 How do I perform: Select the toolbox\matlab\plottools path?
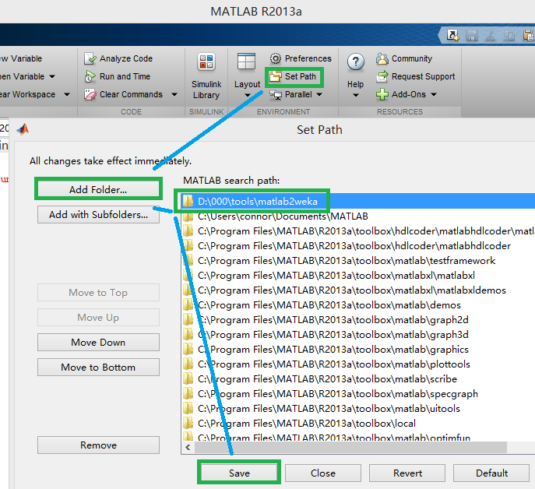tap(358, 364)
